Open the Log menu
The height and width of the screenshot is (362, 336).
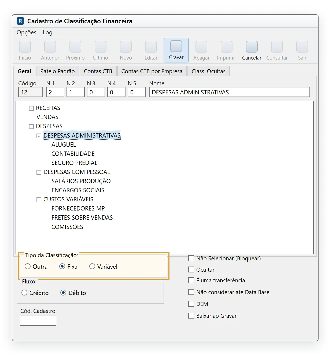[x=47, y=32]
